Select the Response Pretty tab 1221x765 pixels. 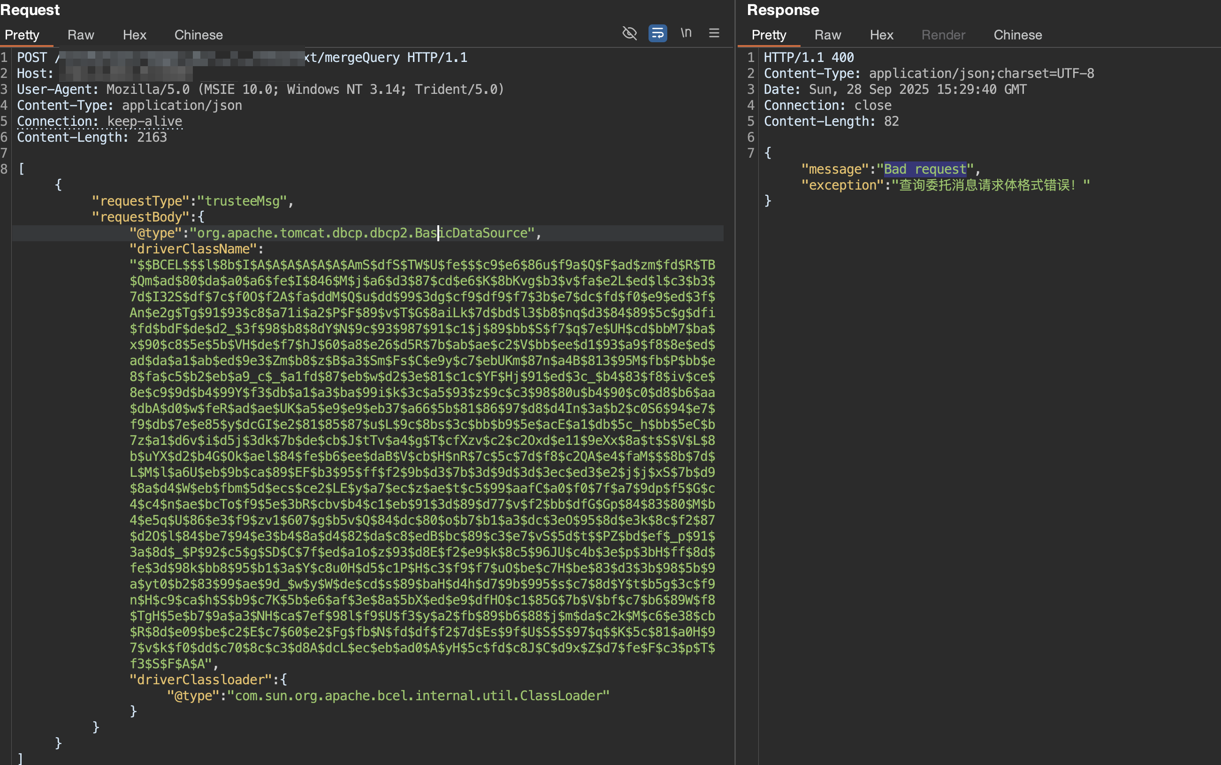[x=769, y=35]
